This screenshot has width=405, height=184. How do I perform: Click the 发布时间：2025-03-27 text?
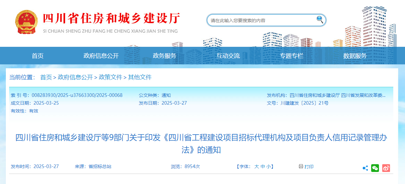(35, 166)
